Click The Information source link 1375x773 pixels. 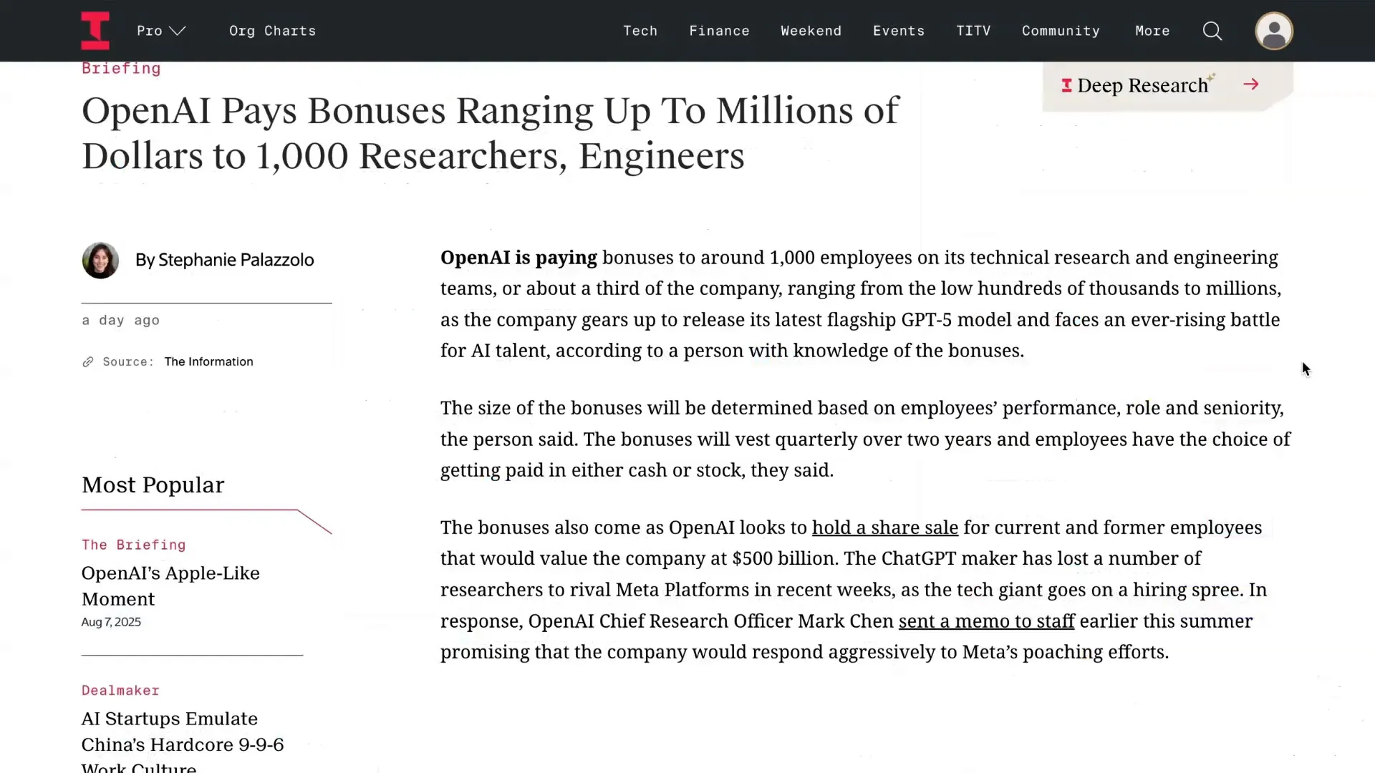[208, 362]
